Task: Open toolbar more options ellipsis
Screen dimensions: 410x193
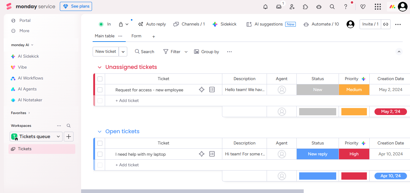Action: click(229, 52)
